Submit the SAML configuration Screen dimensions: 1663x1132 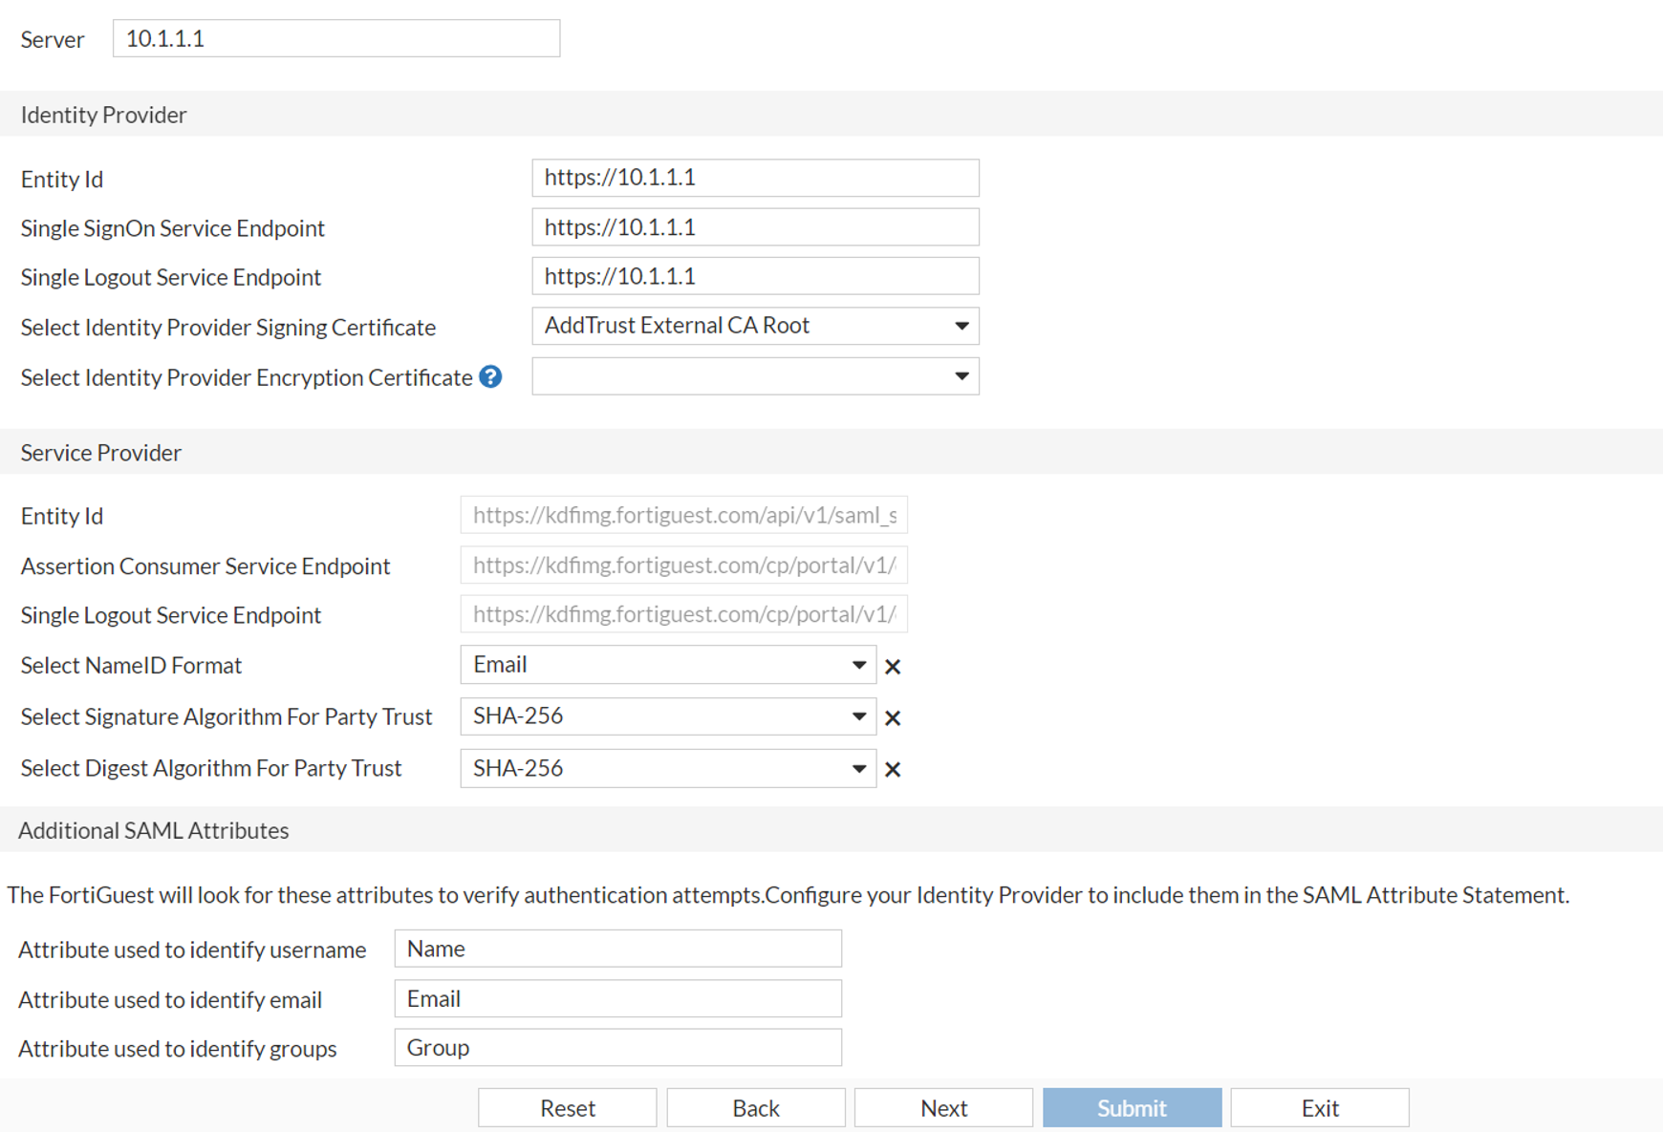click(1132, 1107)
